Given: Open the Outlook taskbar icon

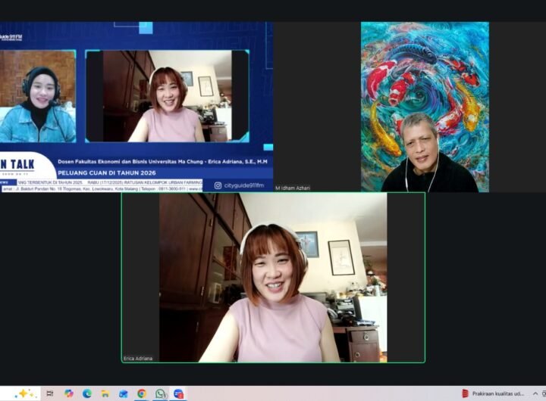Looking at the screenshot, I should point(124,393).
